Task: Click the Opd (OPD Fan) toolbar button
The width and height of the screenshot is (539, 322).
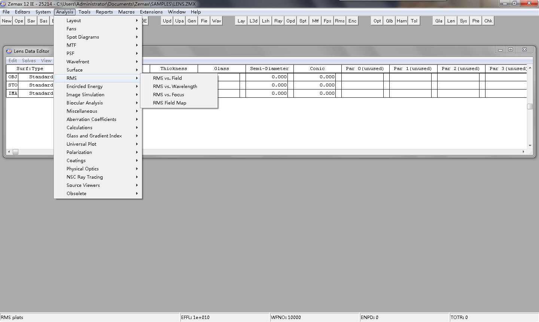Action: [x=290, y=21]
